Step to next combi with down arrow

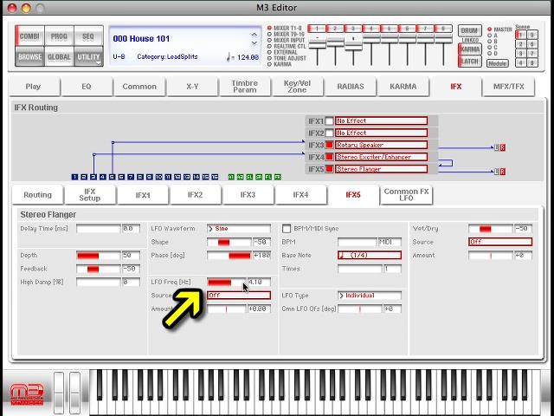pyautogui.click(x=254, y=43)
